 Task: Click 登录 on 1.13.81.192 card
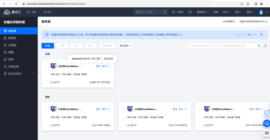[98, 109]
